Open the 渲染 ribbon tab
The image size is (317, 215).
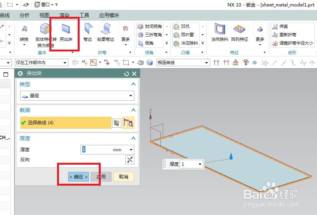64,15
